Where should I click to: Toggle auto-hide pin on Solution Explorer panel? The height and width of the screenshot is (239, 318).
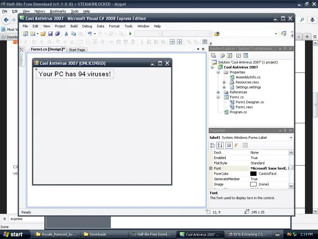coord(285,48)
